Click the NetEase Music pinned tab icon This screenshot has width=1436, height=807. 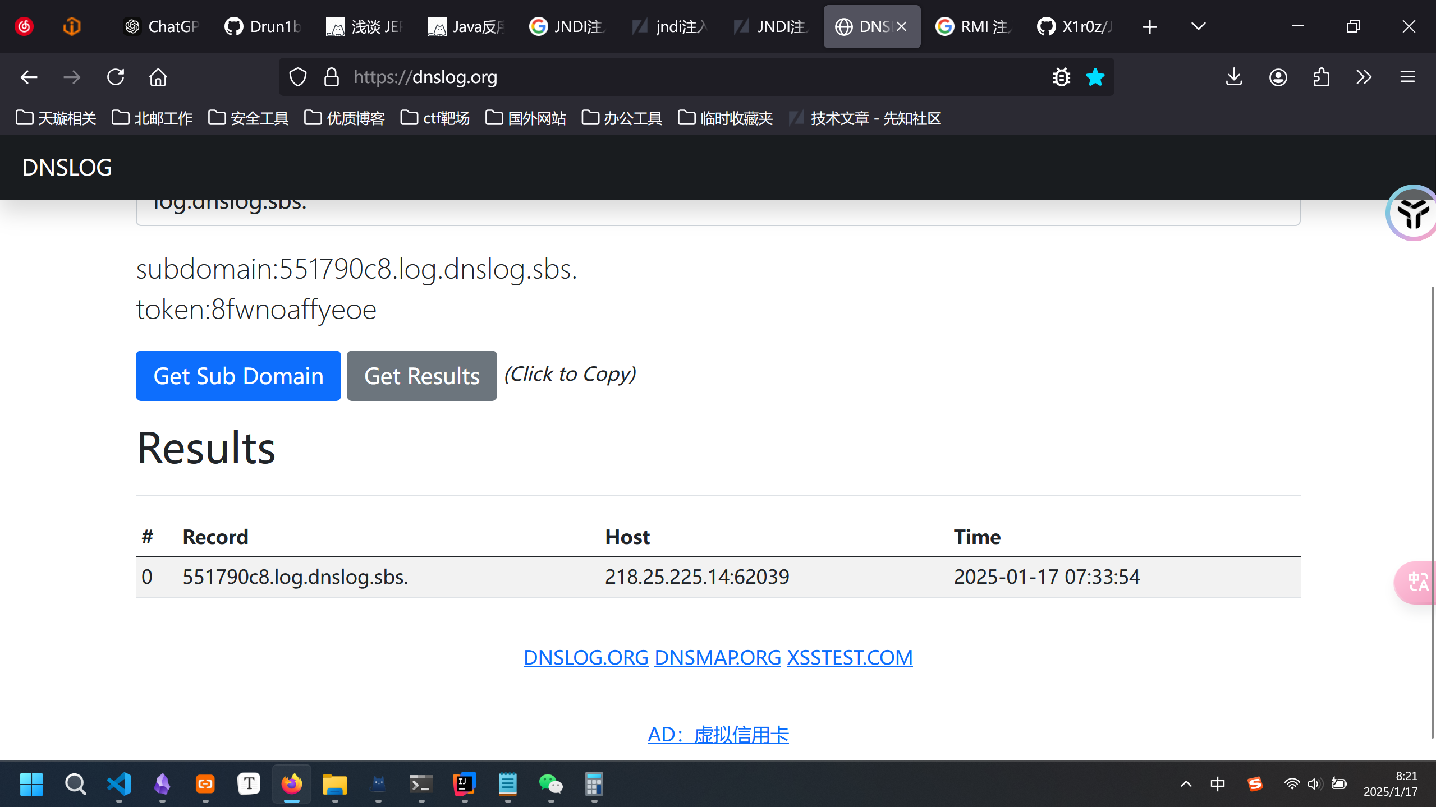[24, 26]
